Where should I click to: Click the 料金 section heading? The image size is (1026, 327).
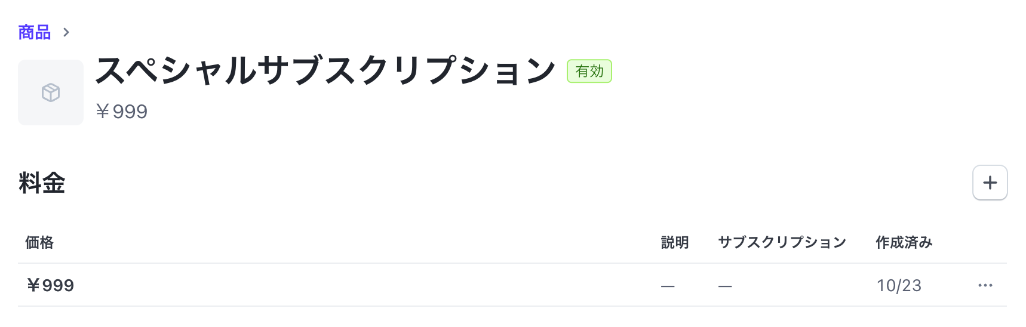42,183
